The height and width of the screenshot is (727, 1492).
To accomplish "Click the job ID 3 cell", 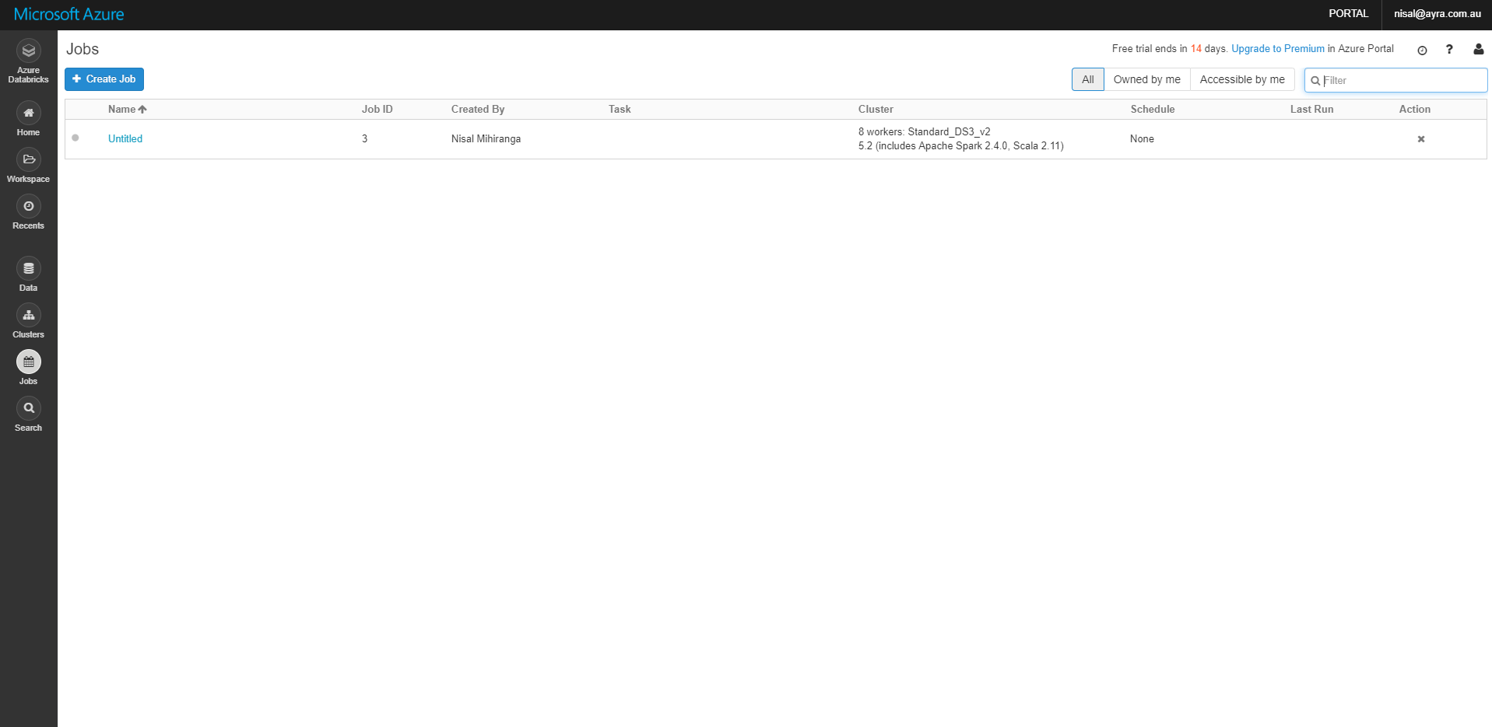I will coord(364,139).
